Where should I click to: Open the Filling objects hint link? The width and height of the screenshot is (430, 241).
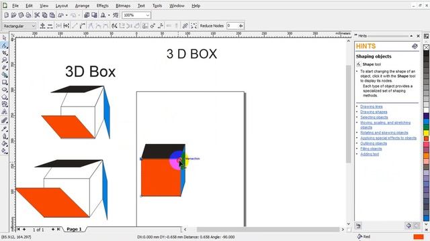pyautogui.click(x=371, y=149)
